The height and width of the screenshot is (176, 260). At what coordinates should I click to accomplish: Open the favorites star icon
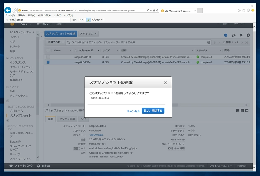(x=244, y=10)
